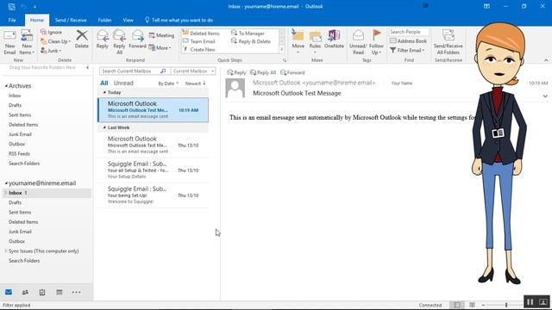Image resolution: width=552 pixels, height=310 pixels.
Task: Delete the selected message with ribbon Delete
Action: click(82, 40)
